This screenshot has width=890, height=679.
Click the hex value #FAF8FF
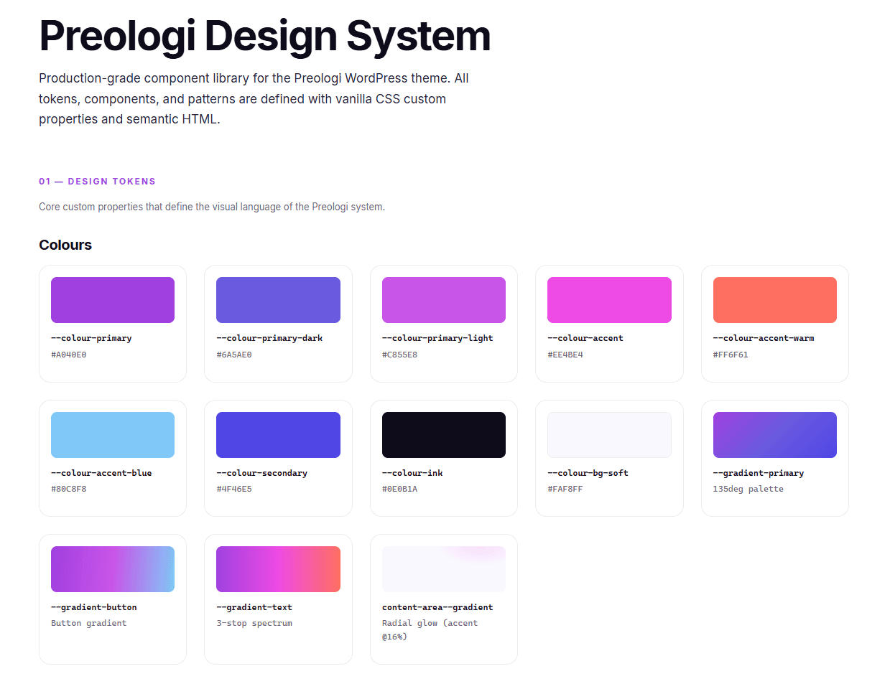(x=565, y=490)
